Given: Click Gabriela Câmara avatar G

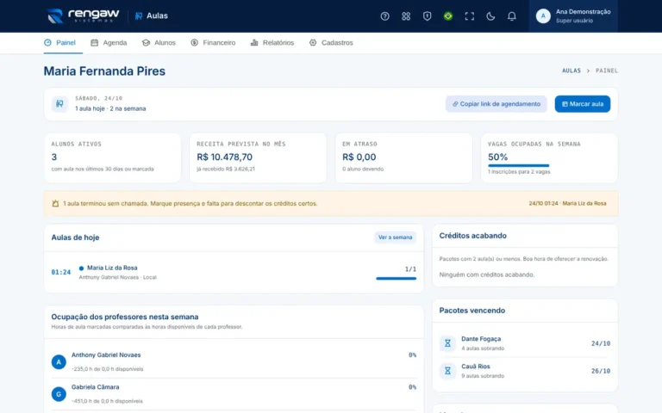Looking at the screenshot, I should [59, 394].
